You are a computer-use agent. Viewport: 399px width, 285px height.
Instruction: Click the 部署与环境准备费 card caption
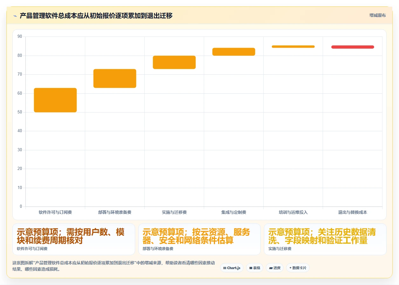click(x=158, y=249)
